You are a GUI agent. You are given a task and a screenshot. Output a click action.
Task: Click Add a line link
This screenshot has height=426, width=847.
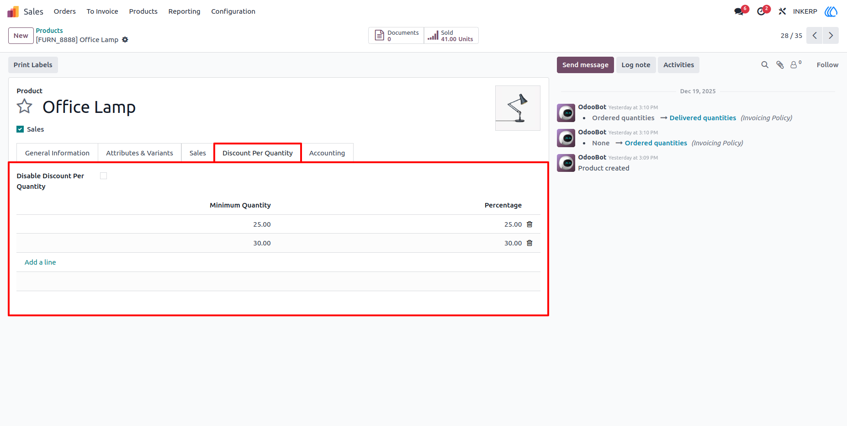(40, 262)
